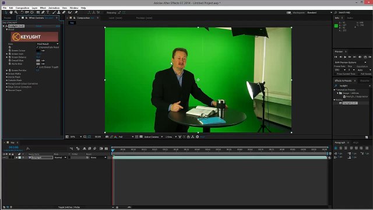Click Play button in Preview panel
This screenshot has height=210, width=373.
(345, 57)
